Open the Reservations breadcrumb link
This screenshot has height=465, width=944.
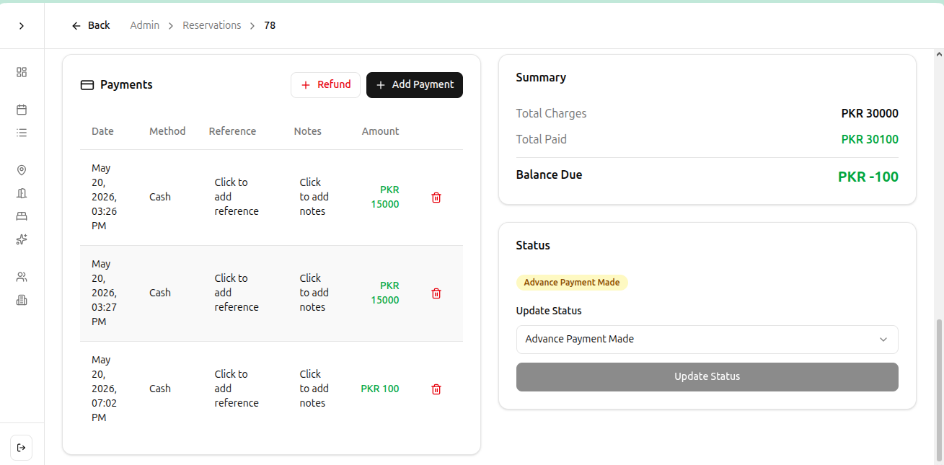[x=212, y=25]
